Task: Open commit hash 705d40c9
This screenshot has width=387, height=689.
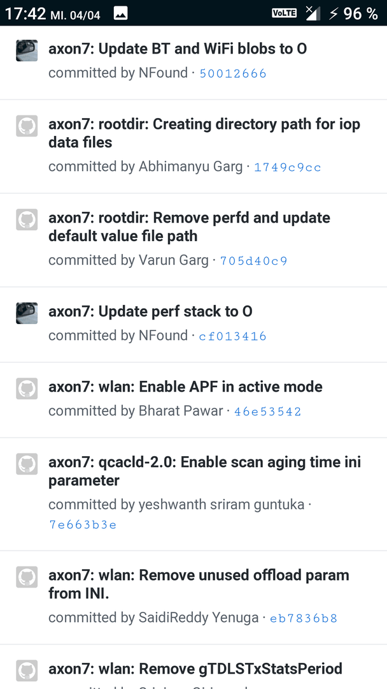Action: (x=254, y=261)
